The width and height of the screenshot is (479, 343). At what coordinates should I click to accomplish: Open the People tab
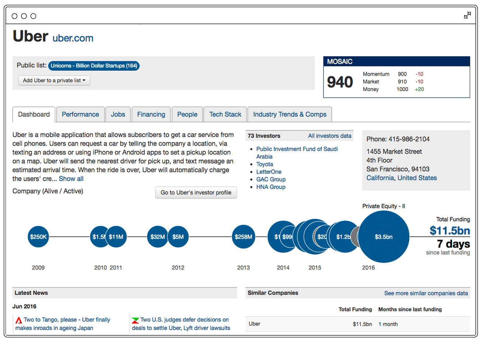187,115
